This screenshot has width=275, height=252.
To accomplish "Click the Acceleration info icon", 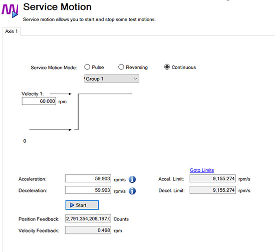I will pos(132,179).
